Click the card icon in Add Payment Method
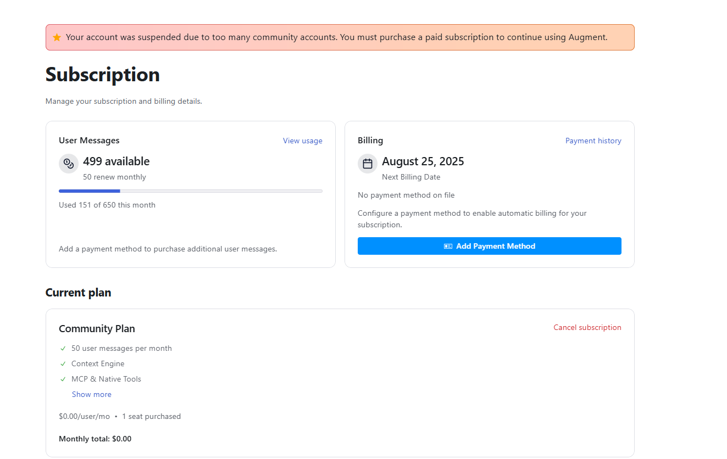727x459 pixels. pos(448,247)
